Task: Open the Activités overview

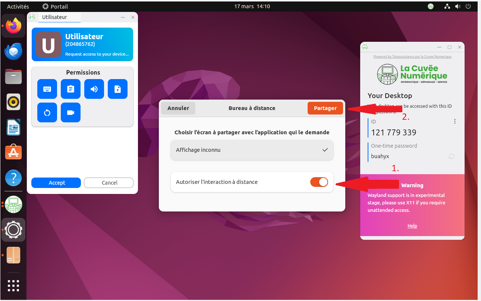Action: 18,6
